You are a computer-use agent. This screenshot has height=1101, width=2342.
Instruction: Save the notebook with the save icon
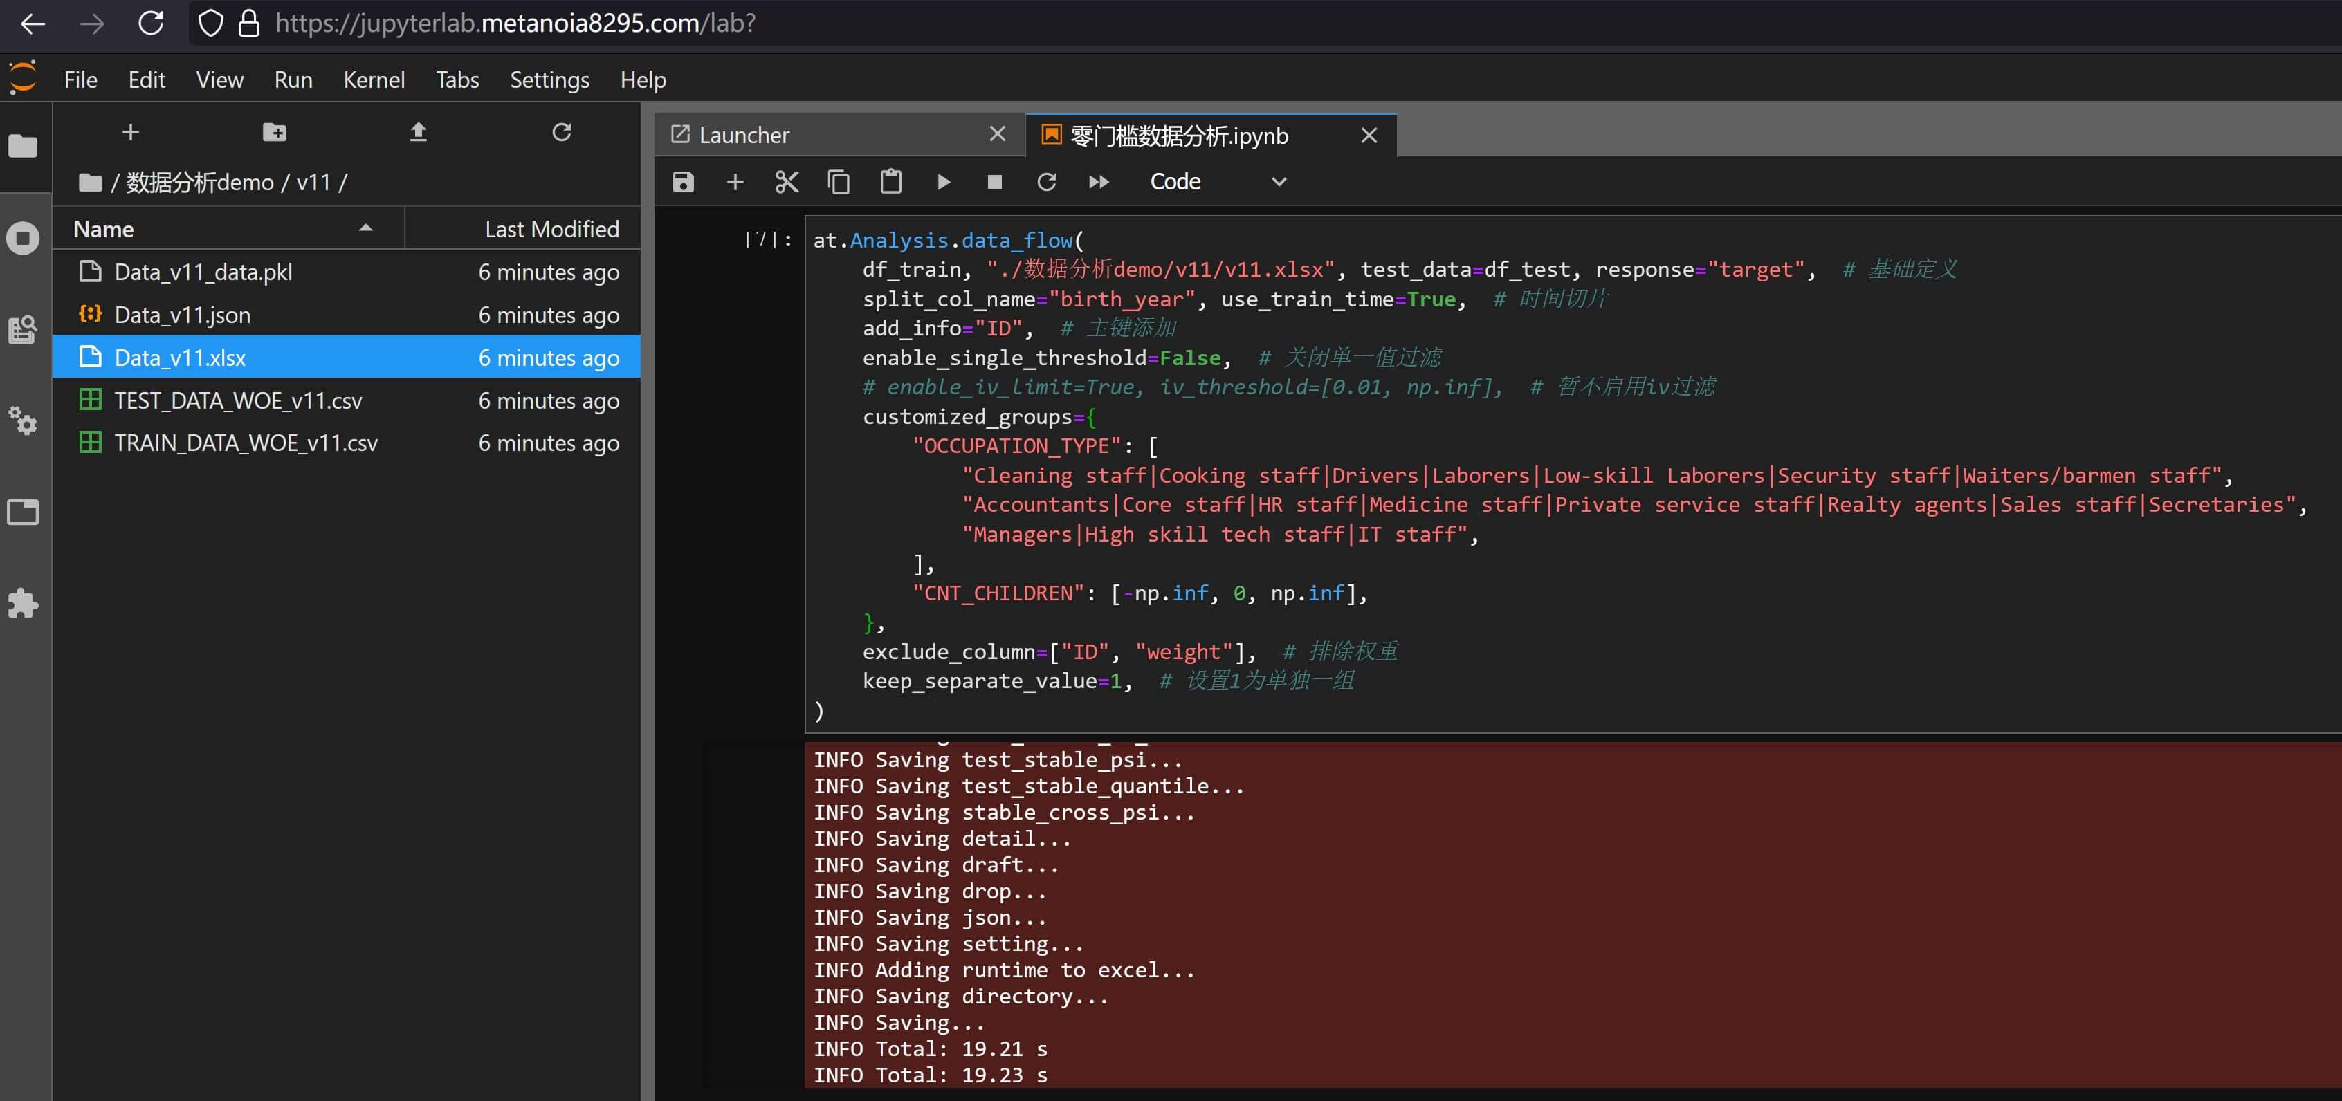(x=683, y=182)
